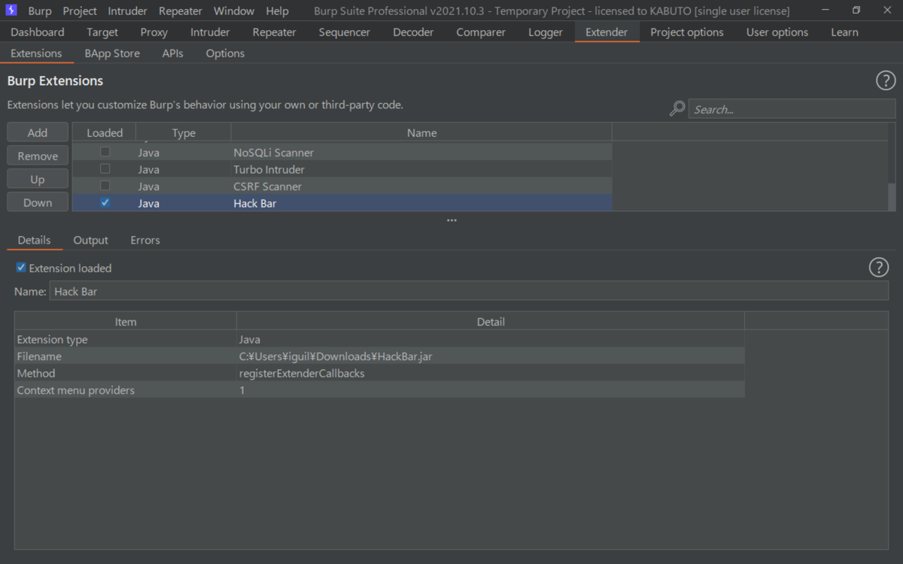Click the Context menu providers item cell
This screenshot has height=564, width=903.
click(126, 390)
